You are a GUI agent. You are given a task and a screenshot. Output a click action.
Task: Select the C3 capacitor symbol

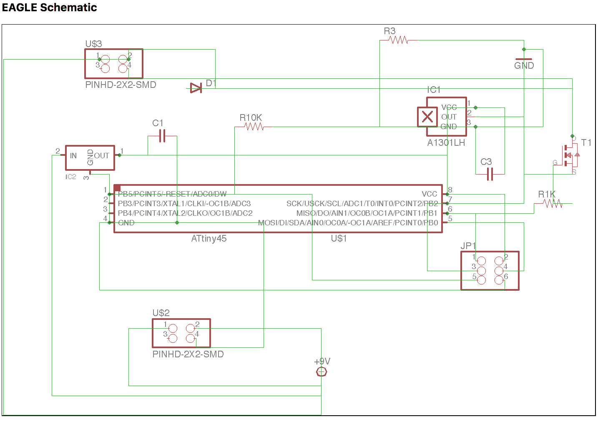(x=490, y=174)
